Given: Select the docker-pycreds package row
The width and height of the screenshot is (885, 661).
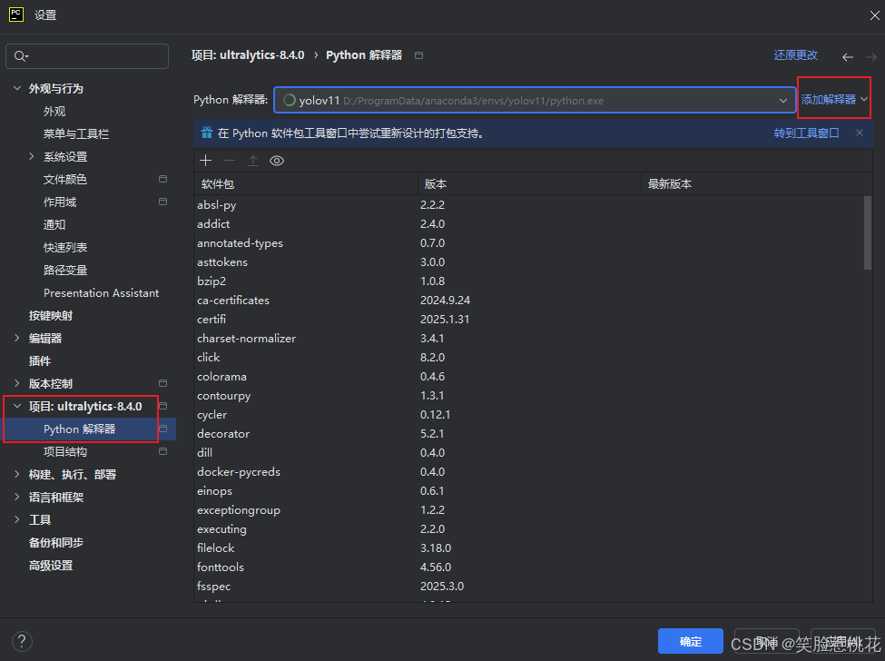Looking at the screenshot, I should pos(529,472).
